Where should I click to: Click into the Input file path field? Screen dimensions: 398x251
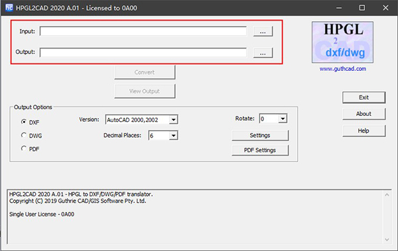(143, 31)
